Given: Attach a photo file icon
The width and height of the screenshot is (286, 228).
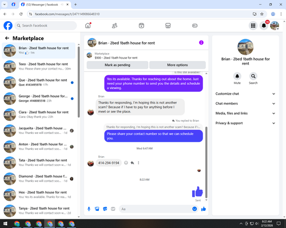Looking at the screenshot, I should pos(97,209).
